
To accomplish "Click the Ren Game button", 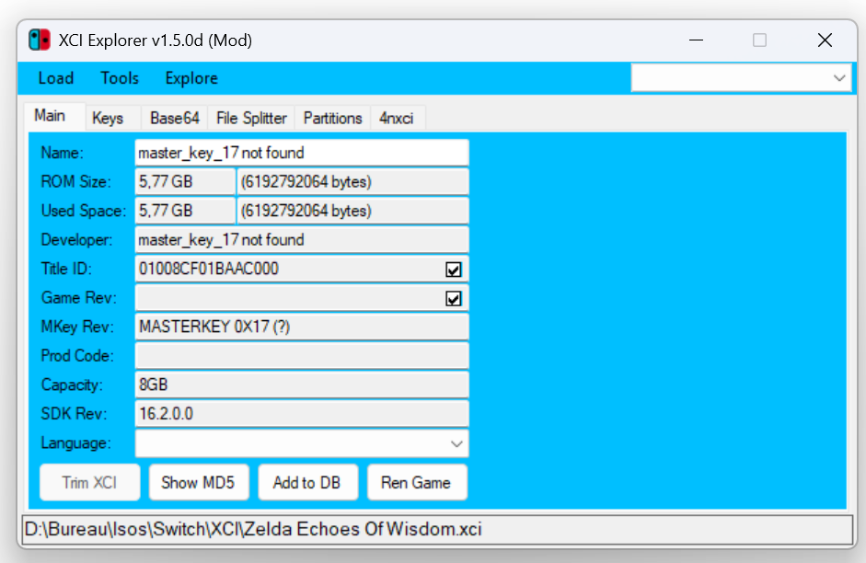I will click(x=416, y=482).
